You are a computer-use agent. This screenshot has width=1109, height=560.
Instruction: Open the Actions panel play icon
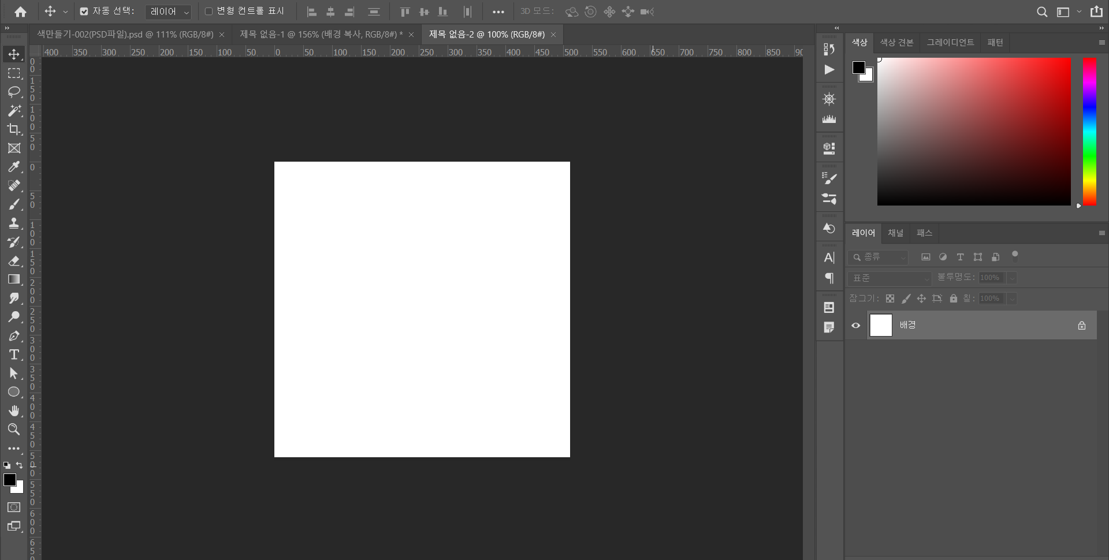[829, 70]
